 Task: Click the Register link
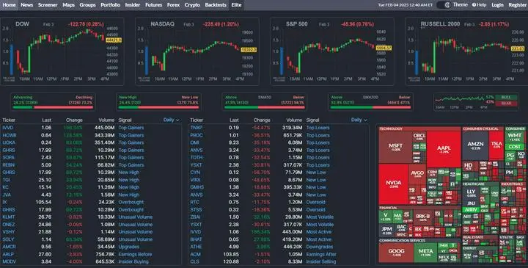517,4
